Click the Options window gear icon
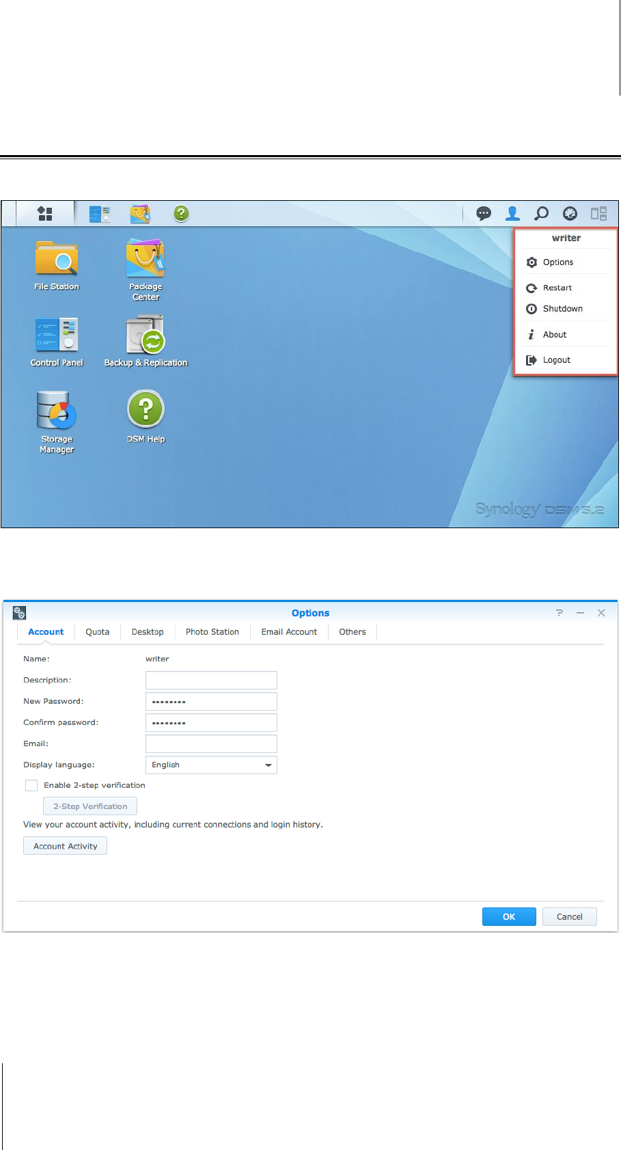 coord(19,613)
